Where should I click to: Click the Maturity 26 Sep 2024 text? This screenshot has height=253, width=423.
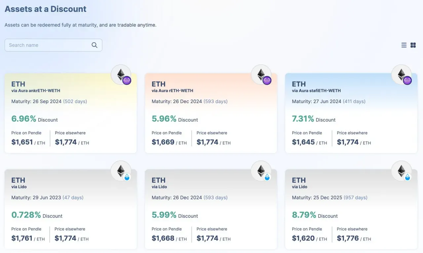36,101
